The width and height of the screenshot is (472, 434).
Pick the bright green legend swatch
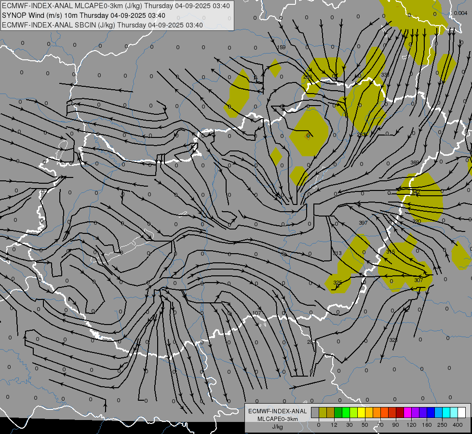click(x=346, y=412)
